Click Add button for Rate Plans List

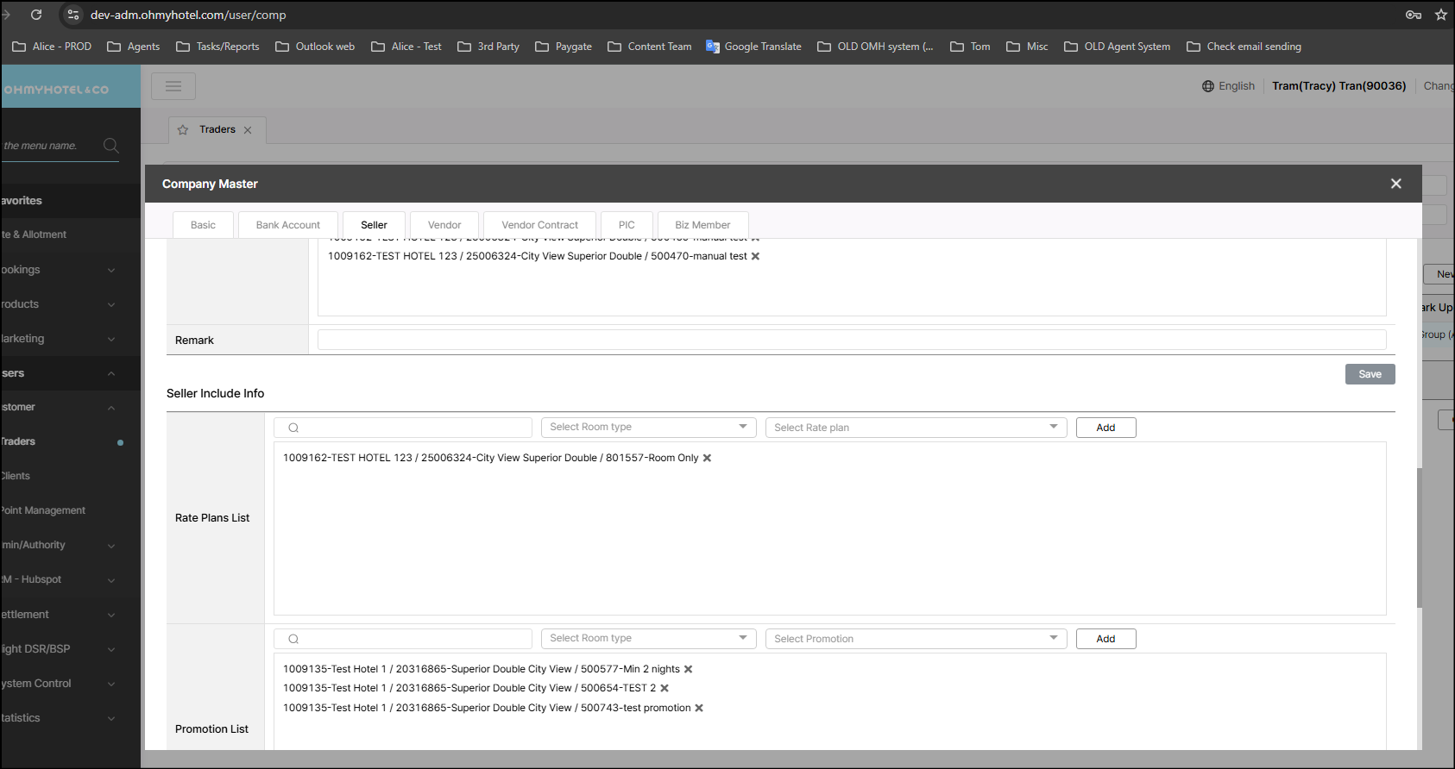[x=1105, y=428]
